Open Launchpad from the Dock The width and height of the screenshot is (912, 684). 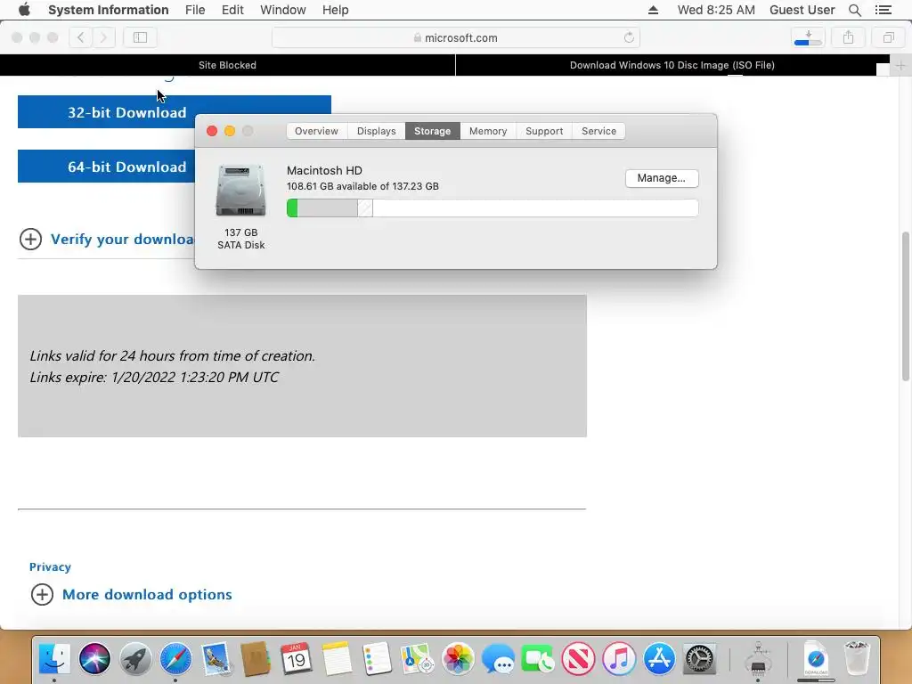pyautogui.click(x=135, y=659)
